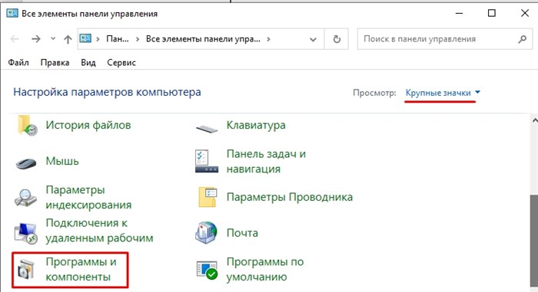Expand the address bar history dropdown

click(313, 39)
